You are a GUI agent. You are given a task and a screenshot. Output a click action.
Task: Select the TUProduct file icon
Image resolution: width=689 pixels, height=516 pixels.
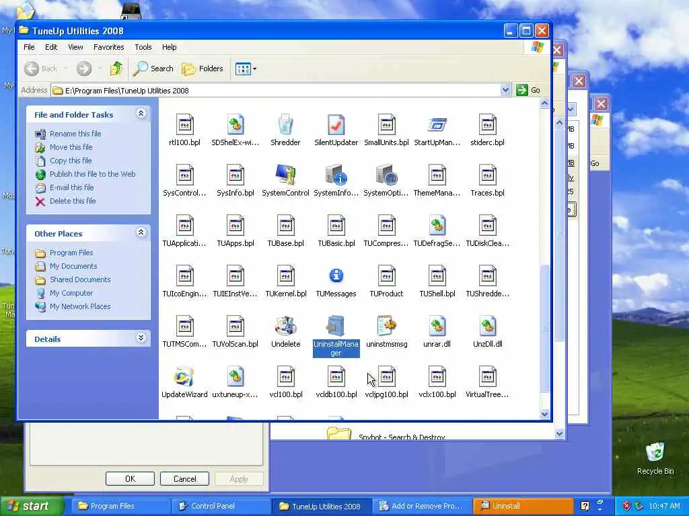point(387,275)
